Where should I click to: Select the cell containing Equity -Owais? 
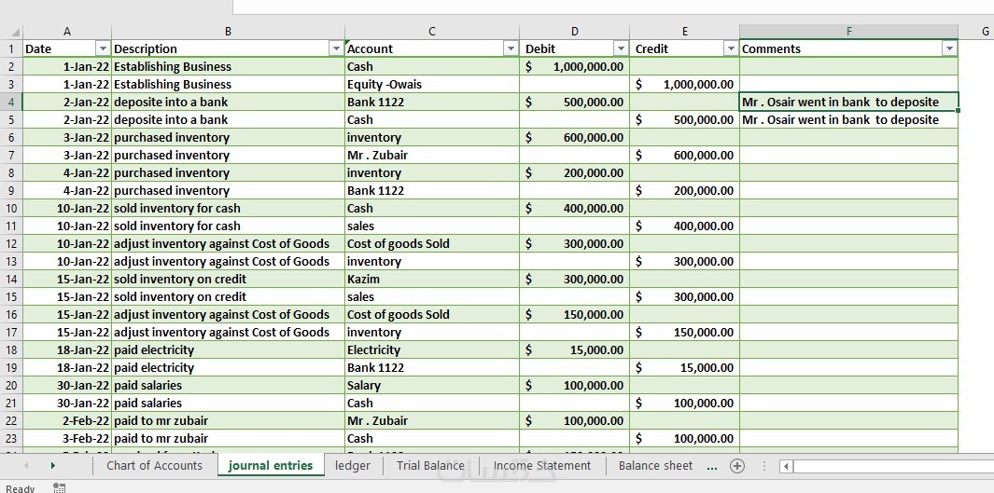pos(432,84)
